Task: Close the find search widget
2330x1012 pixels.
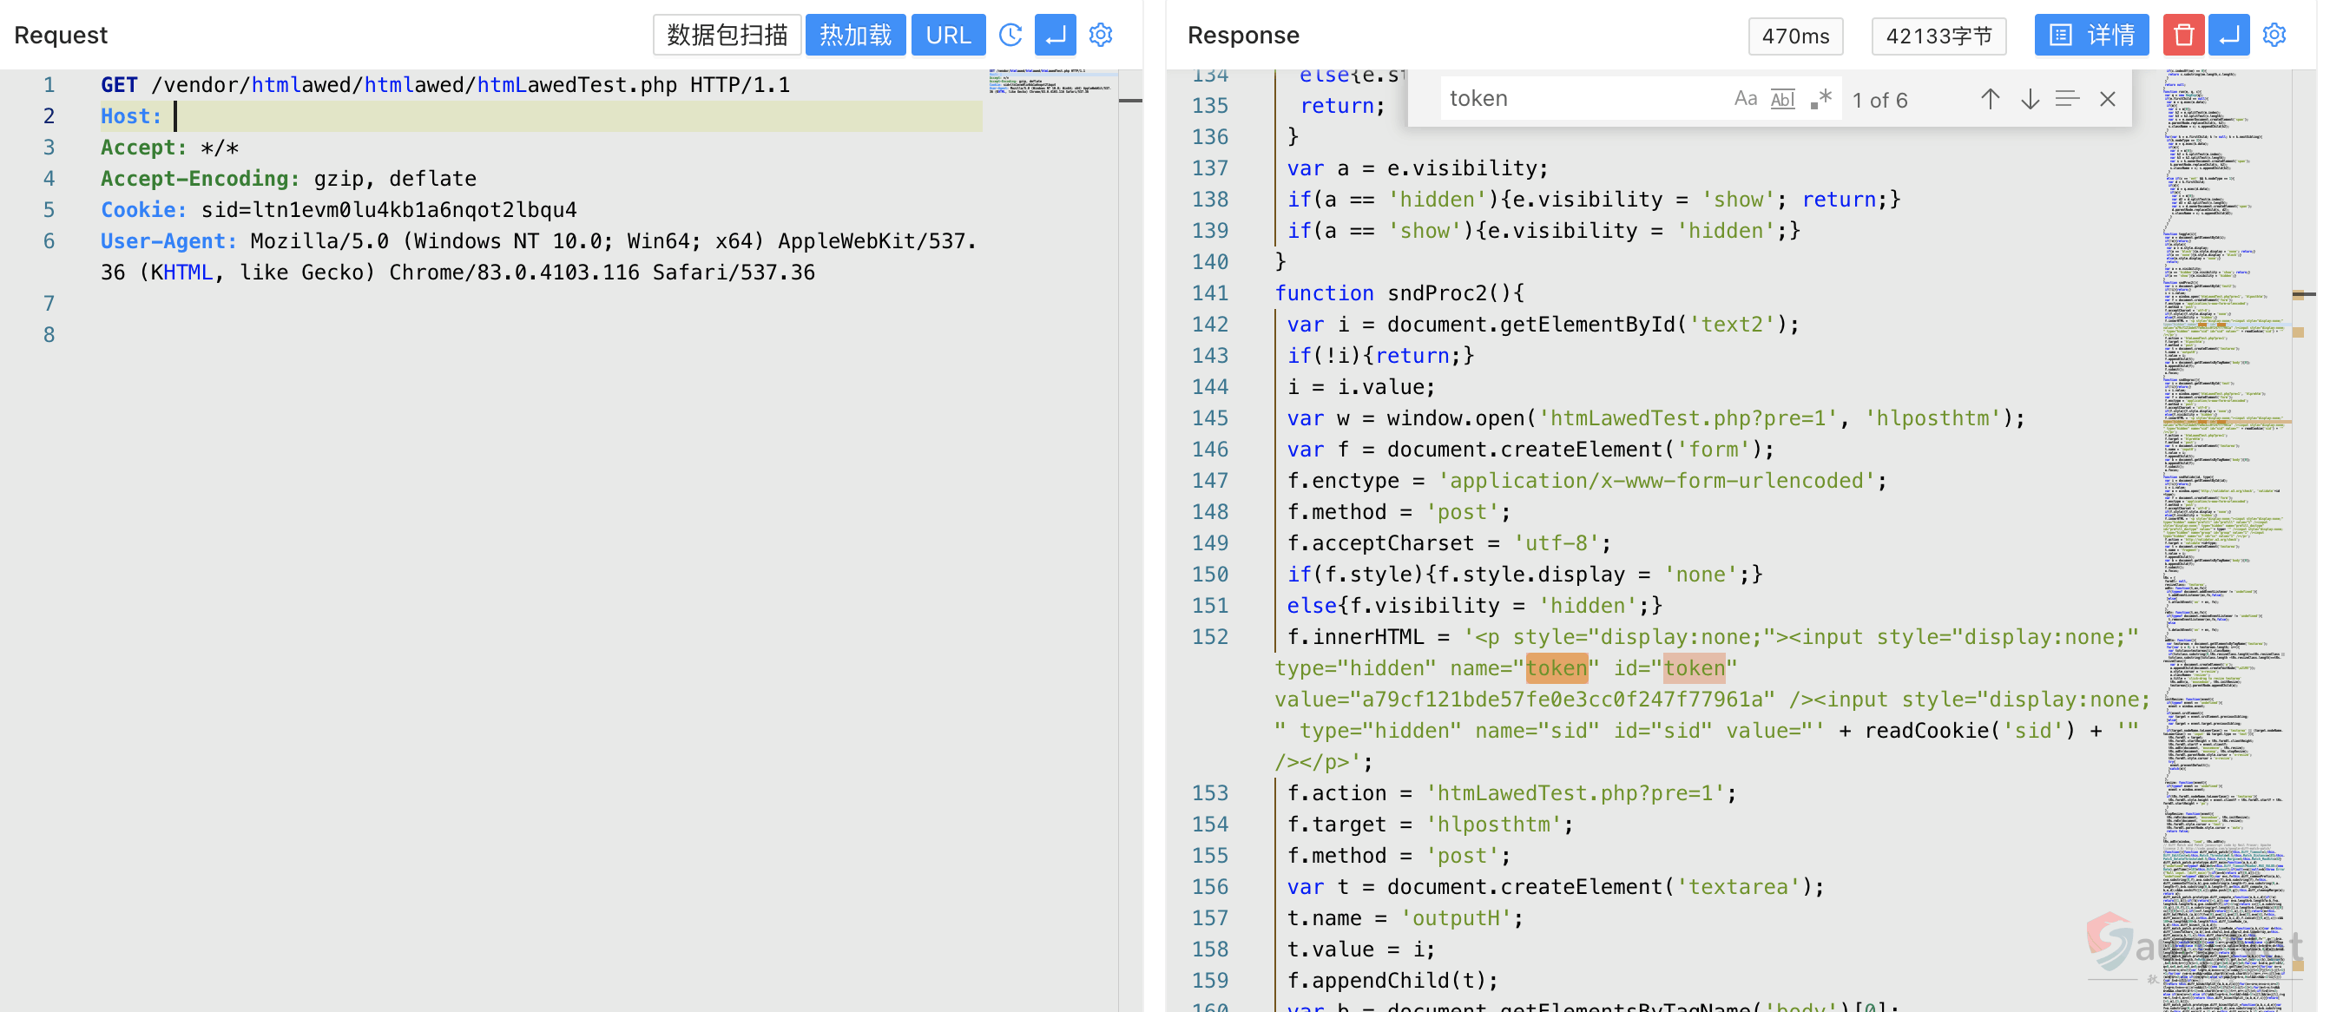Action: 2107,99
